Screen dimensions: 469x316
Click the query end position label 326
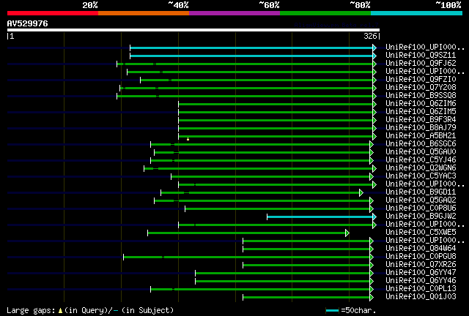point(370,36)
